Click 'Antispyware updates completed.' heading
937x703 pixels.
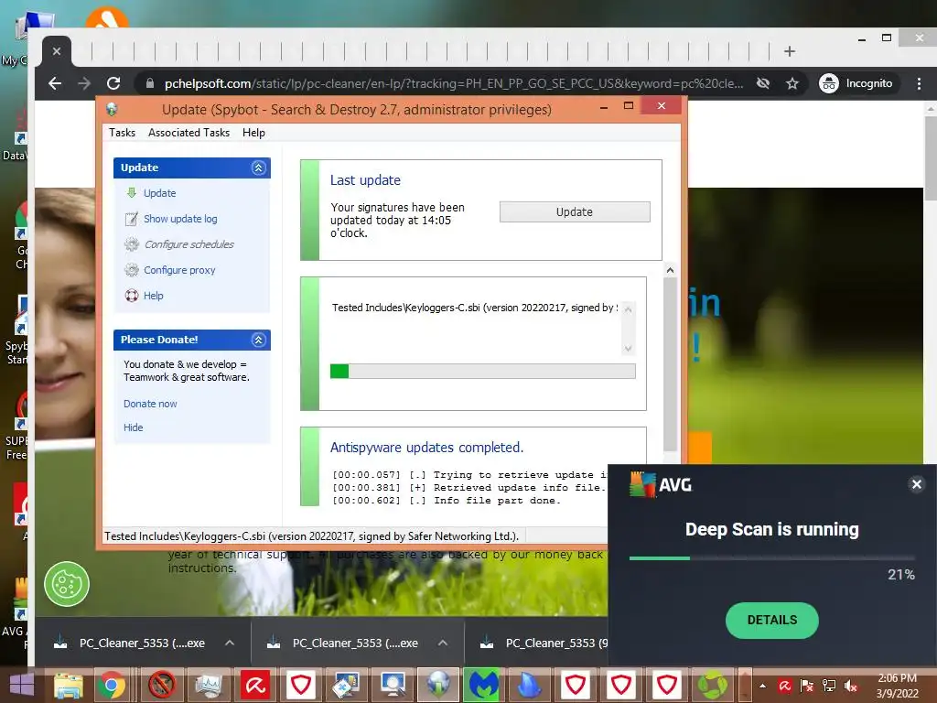[x=426, y=448]
